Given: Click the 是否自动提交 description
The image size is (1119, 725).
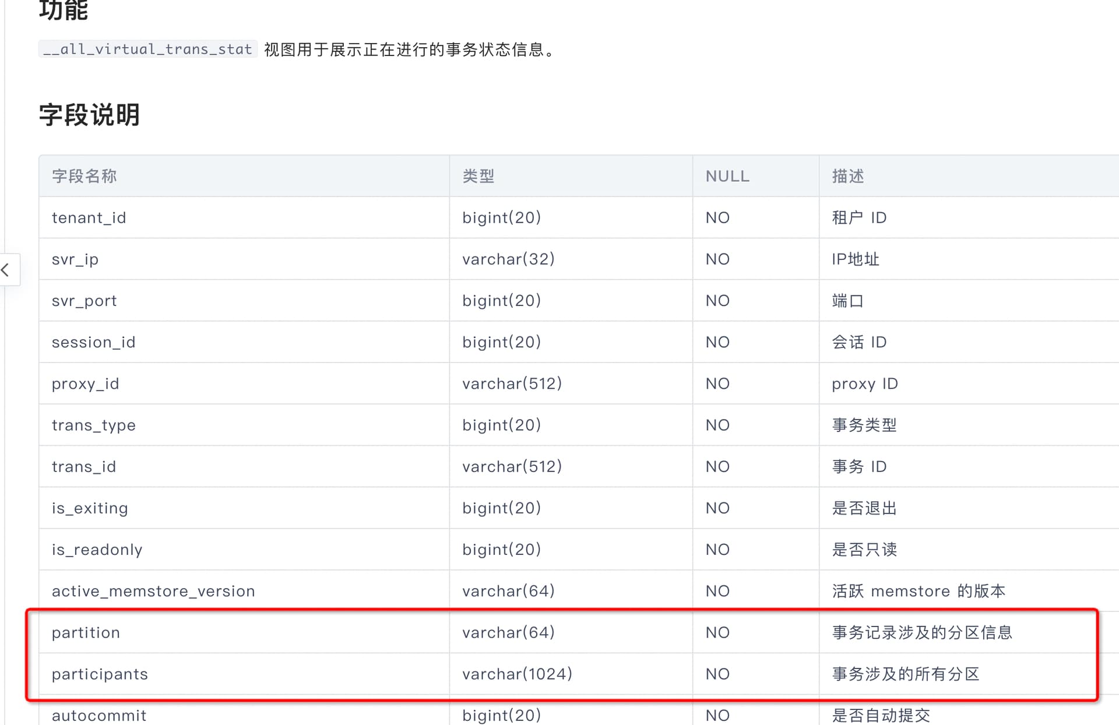Looking at the screenshot, I should 881,715.
